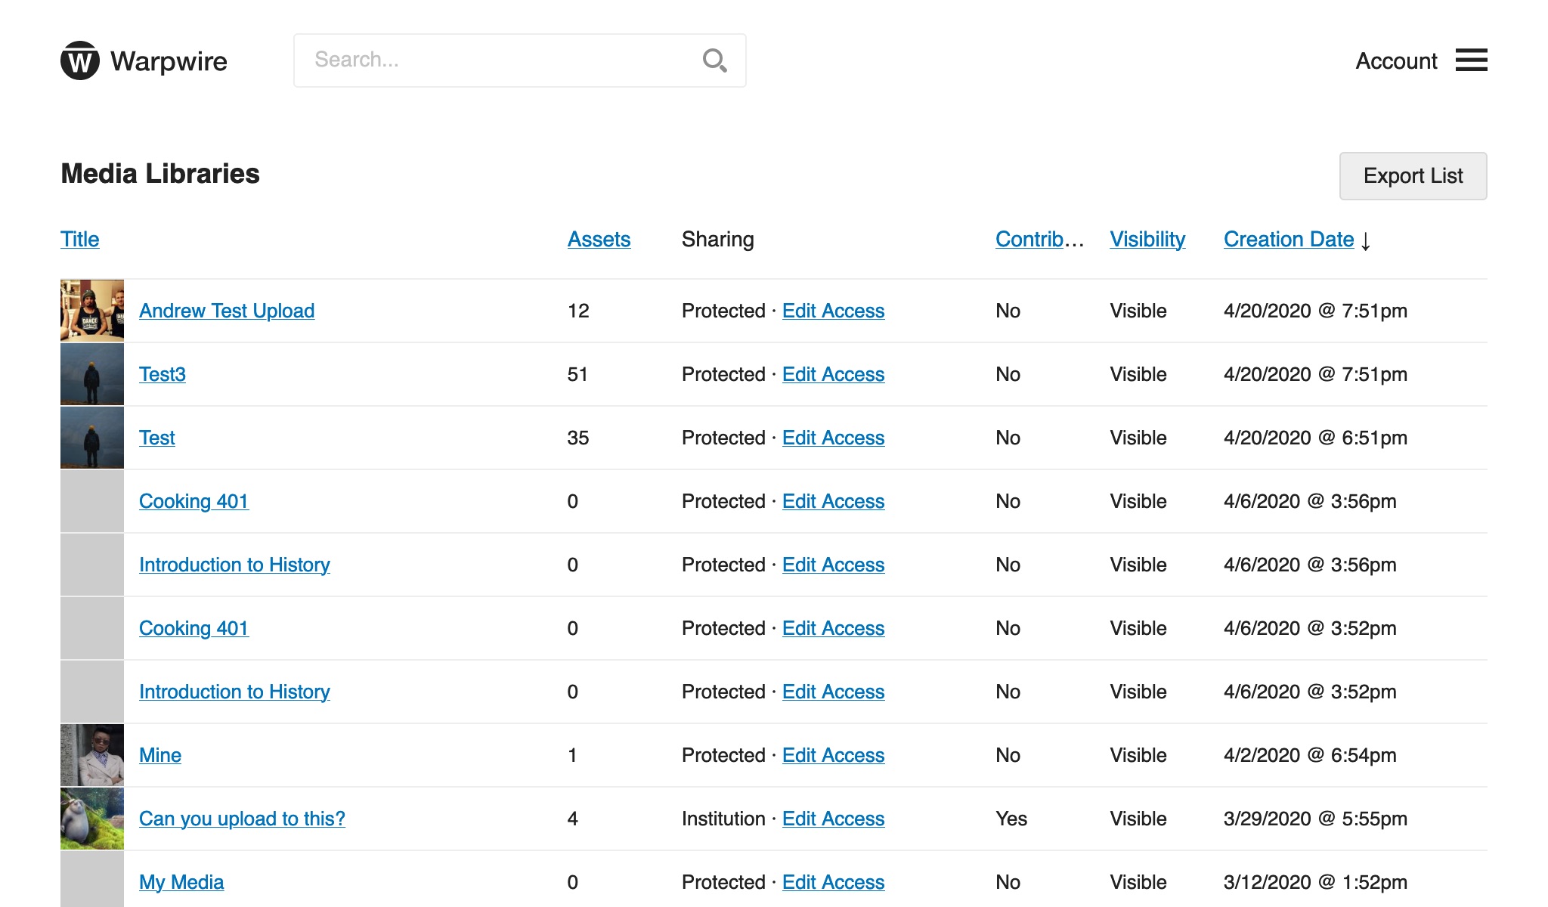Image resolution: width=1548 pixels, height=907 pixels.
Task: Open the My Media library link
Action: pyautogui.click(x=181, y=882)
